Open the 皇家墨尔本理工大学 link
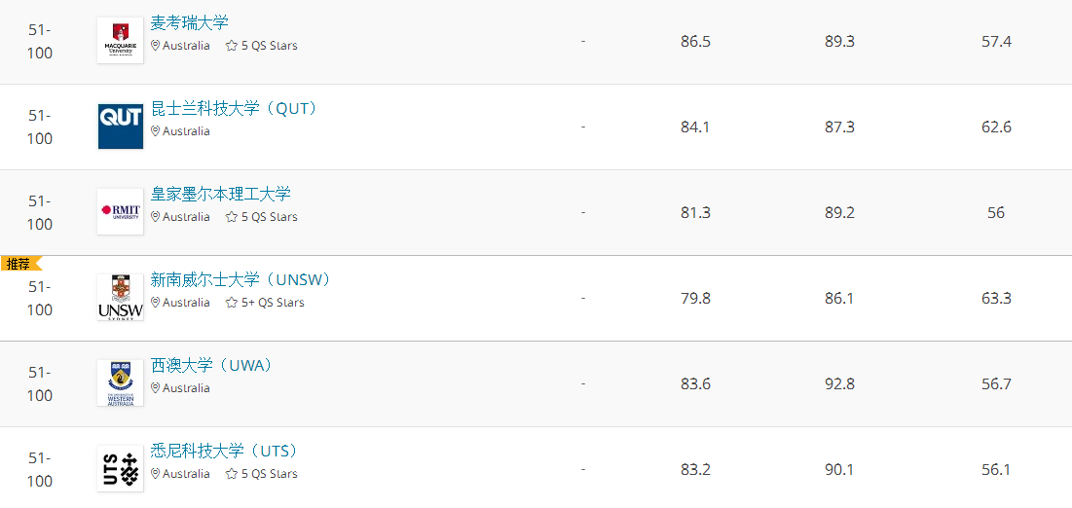 (x=221, y=195)
